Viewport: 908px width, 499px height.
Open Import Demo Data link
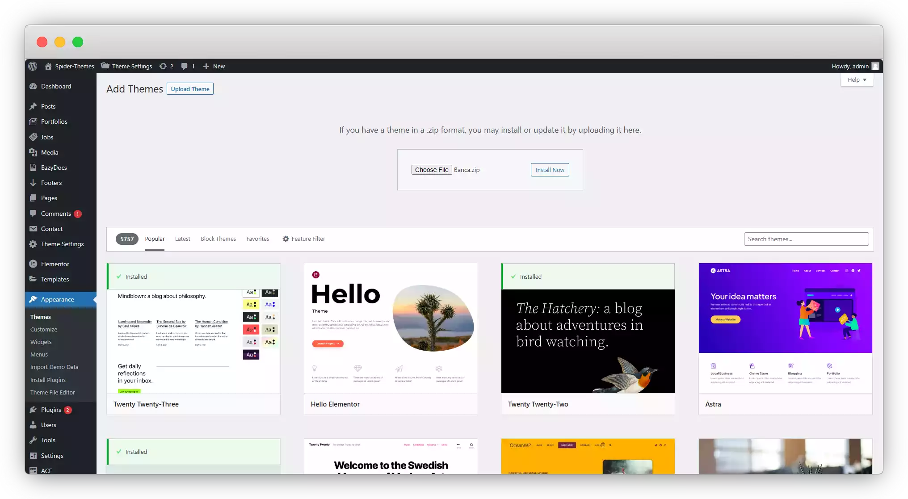[x=54, y=367]
